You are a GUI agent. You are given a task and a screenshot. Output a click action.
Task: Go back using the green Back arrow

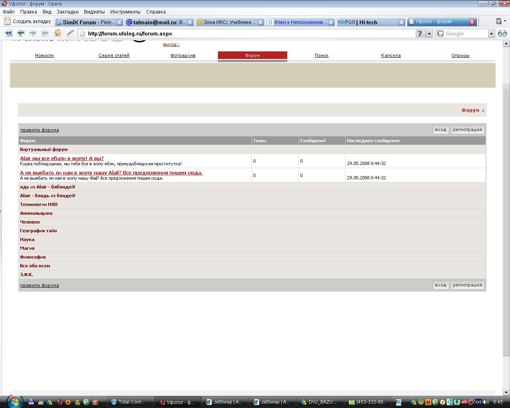point(21,33)
